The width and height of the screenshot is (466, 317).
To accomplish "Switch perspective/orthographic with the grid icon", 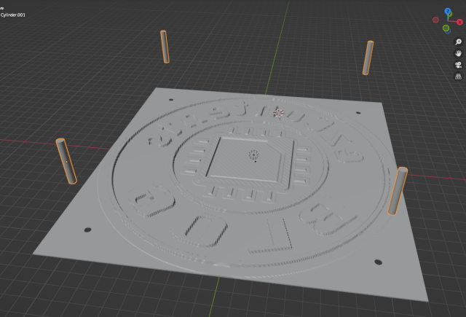I will [x=459, y=76].
